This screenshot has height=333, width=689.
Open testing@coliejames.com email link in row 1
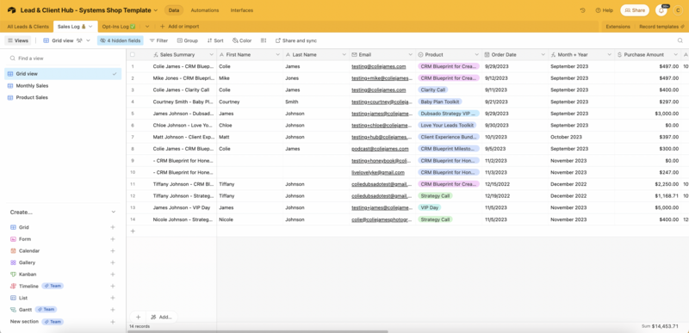click(379, 66)
